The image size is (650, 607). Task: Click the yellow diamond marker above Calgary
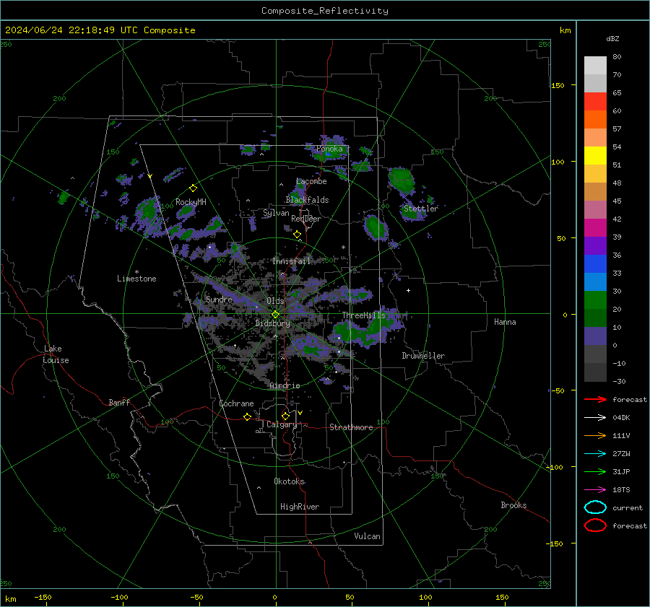coord(285,416)
